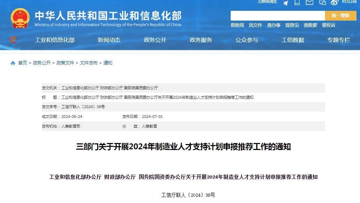Click the blue home icon in breadcrumb

[x=13, y=63]
